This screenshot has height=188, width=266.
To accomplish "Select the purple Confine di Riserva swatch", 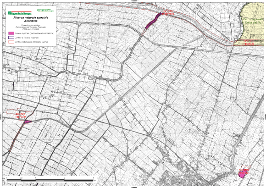I will (11, 38).
